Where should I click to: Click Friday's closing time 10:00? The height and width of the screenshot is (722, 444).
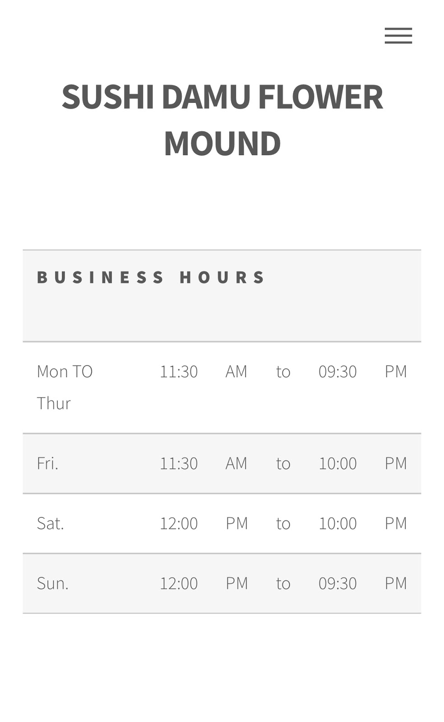(x=338, y=463)
